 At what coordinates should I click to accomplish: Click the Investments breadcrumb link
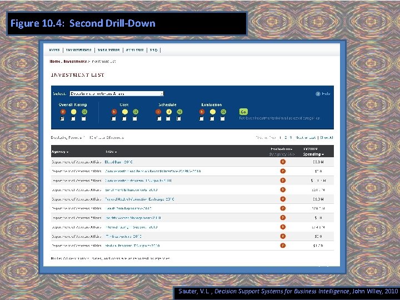tap(75, 62)
